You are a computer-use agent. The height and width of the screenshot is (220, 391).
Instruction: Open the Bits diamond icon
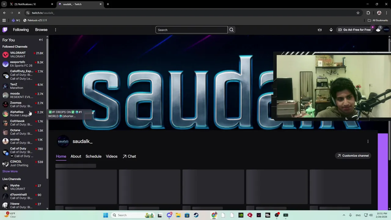pyautogui.click(x=331, y=30)
